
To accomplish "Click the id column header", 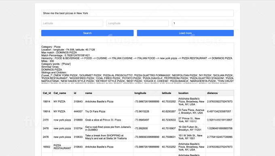I will click(78, 93).
